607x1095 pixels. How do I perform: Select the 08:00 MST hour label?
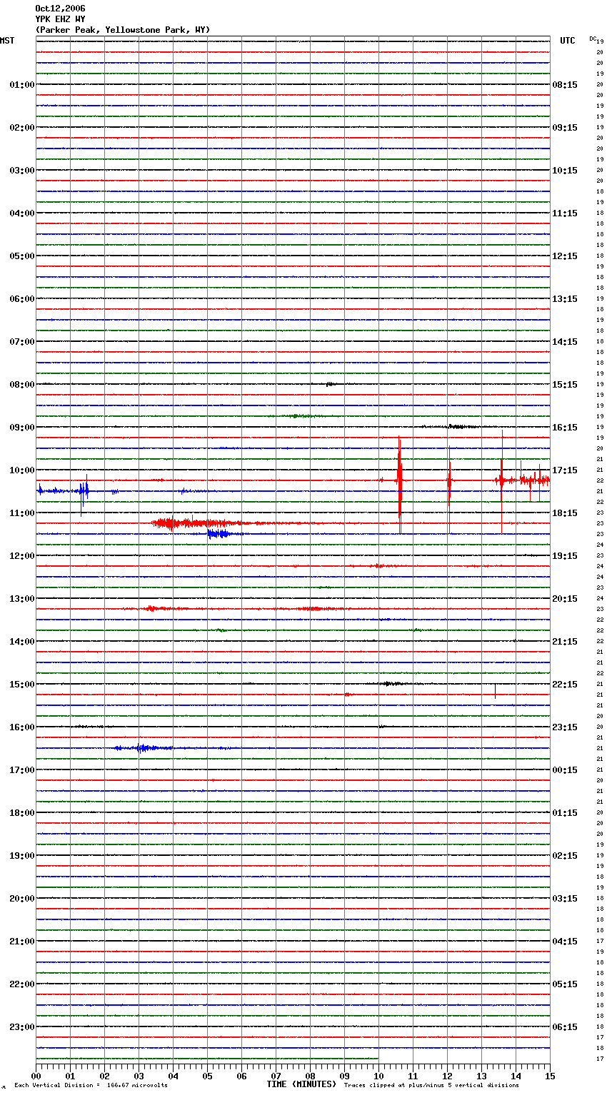point(21,385)
